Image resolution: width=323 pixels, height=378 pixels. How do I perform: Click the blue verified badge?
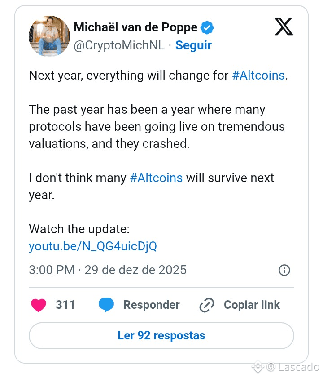click(207, 27)
